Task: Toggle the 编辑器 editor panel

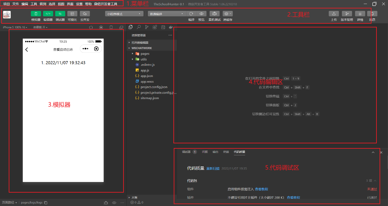Action: pyautogui.click(x=47, y=14)
